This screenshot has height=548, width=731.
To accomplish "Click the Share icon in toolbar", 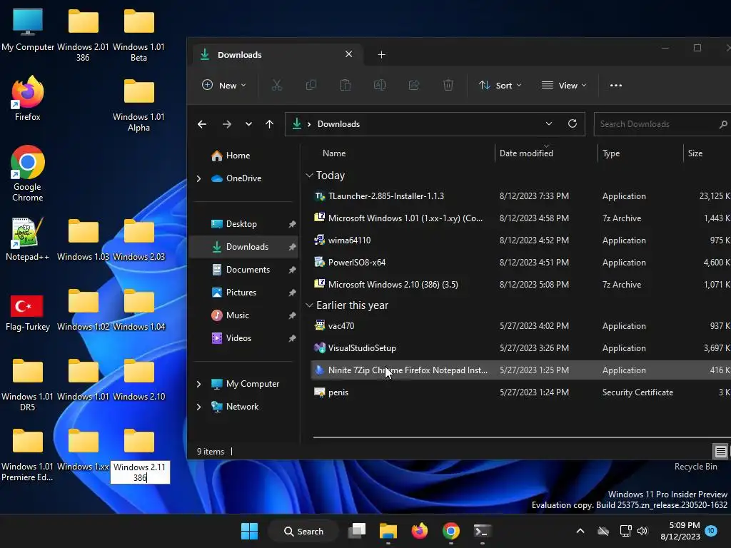I will 414,86.
